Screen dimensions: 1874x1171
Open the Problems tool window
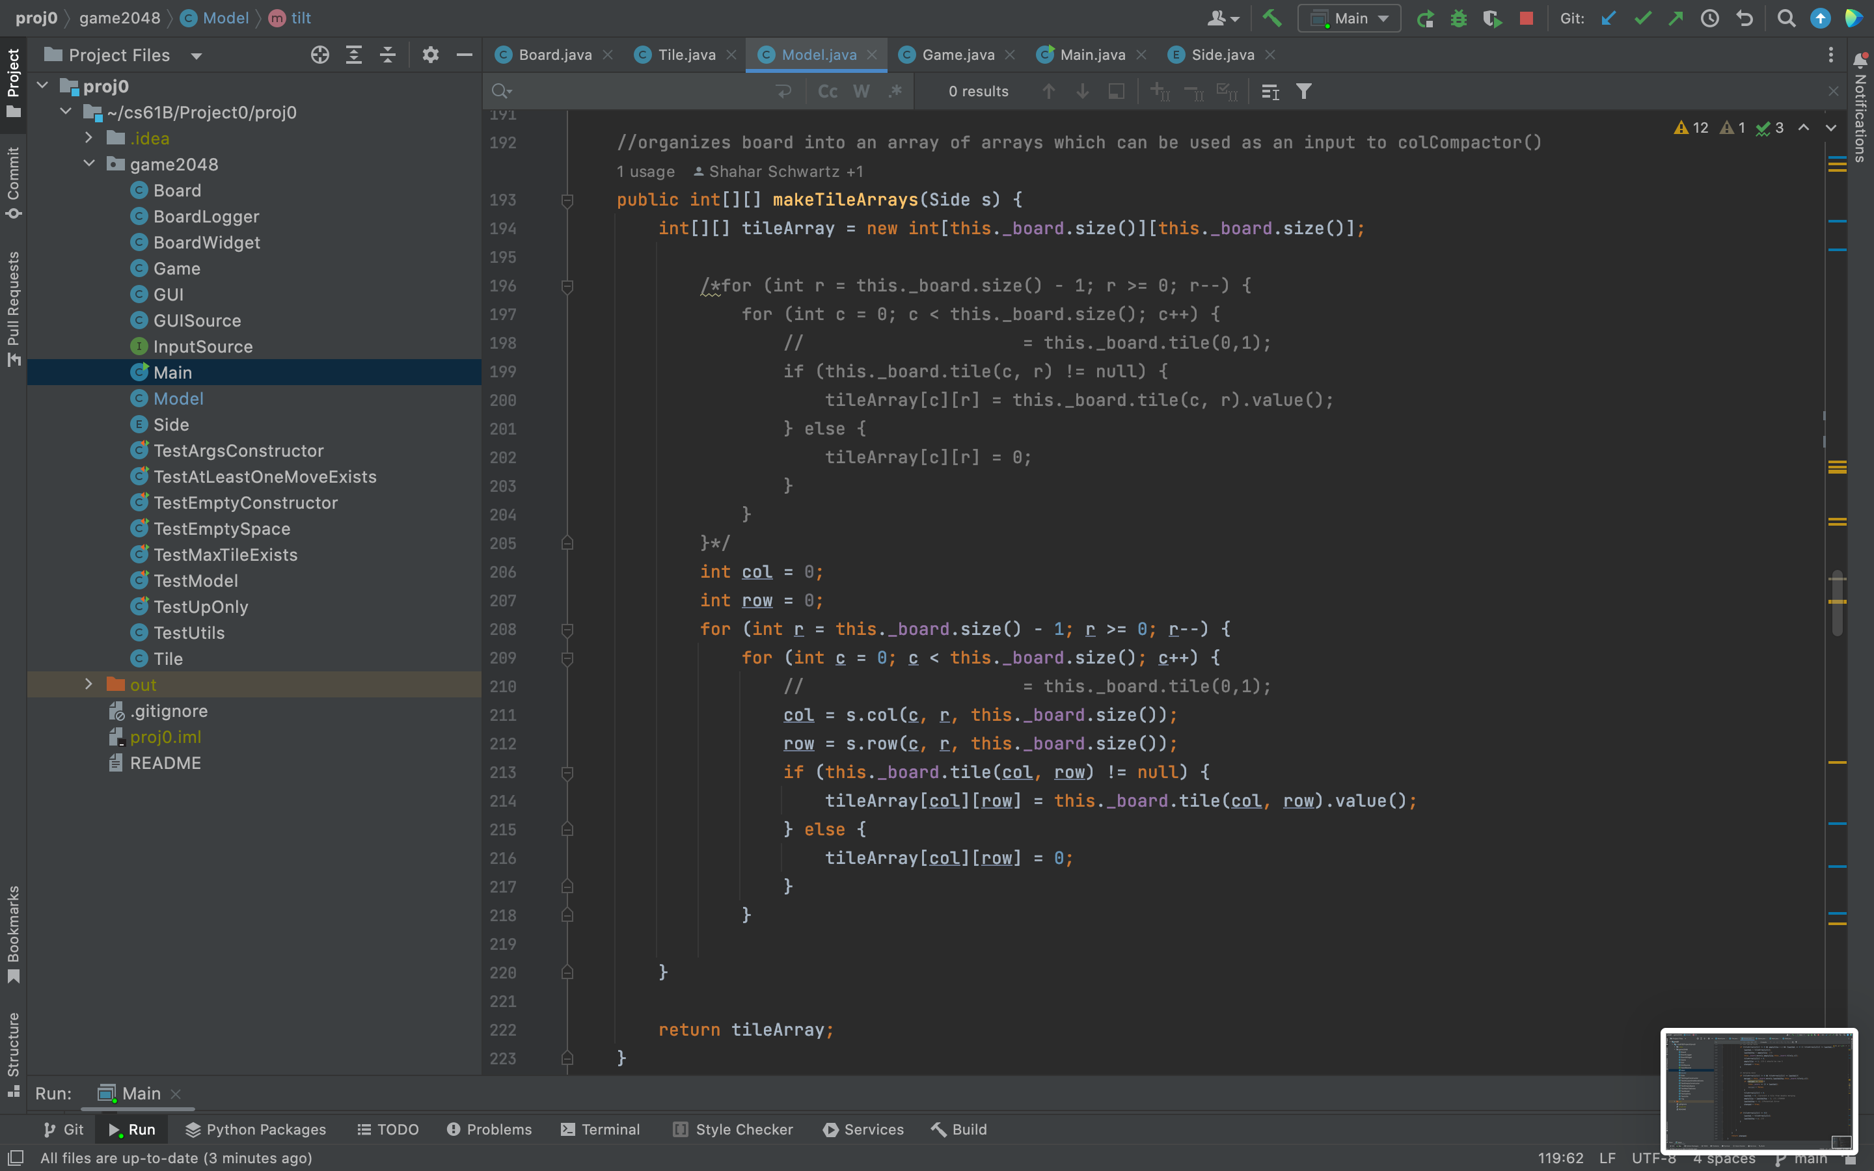pos(489,1129)
